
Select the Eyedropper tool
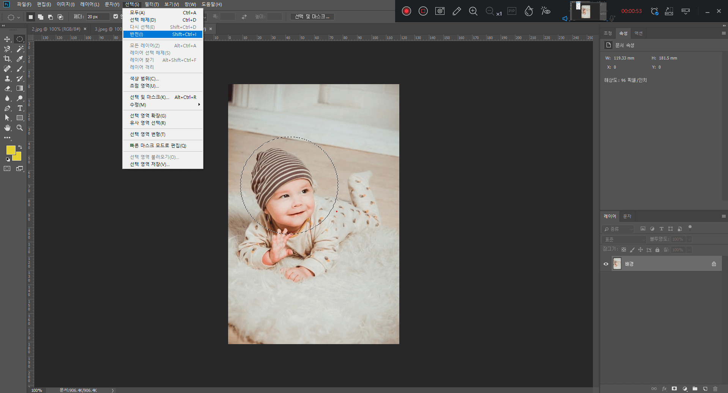[x=20, y=59]
